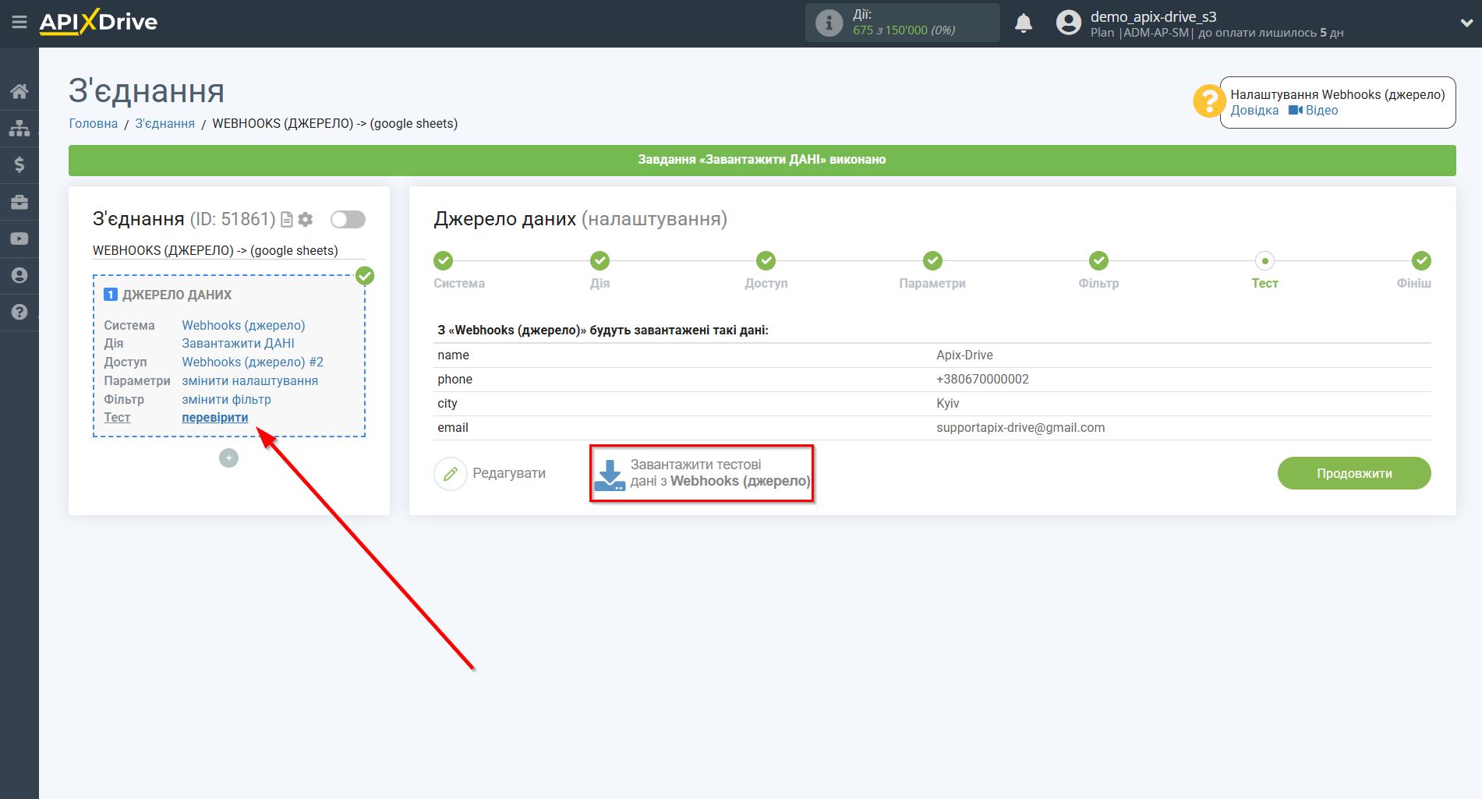
Task: Click the pencil edit icon
Action: (451, 473)
